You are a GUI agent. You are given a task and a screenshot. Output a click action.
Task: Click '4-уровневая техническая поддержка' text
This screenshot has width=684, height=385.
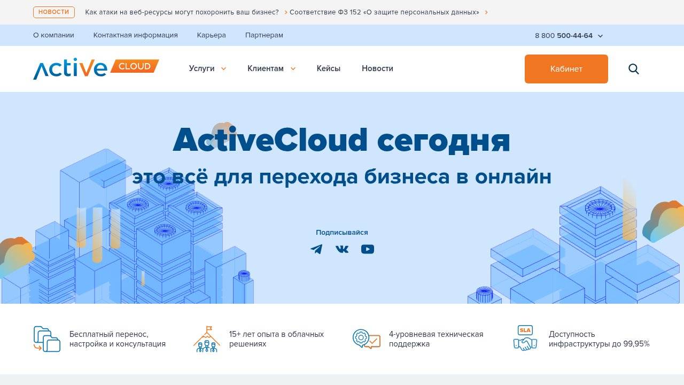[436, 339]
